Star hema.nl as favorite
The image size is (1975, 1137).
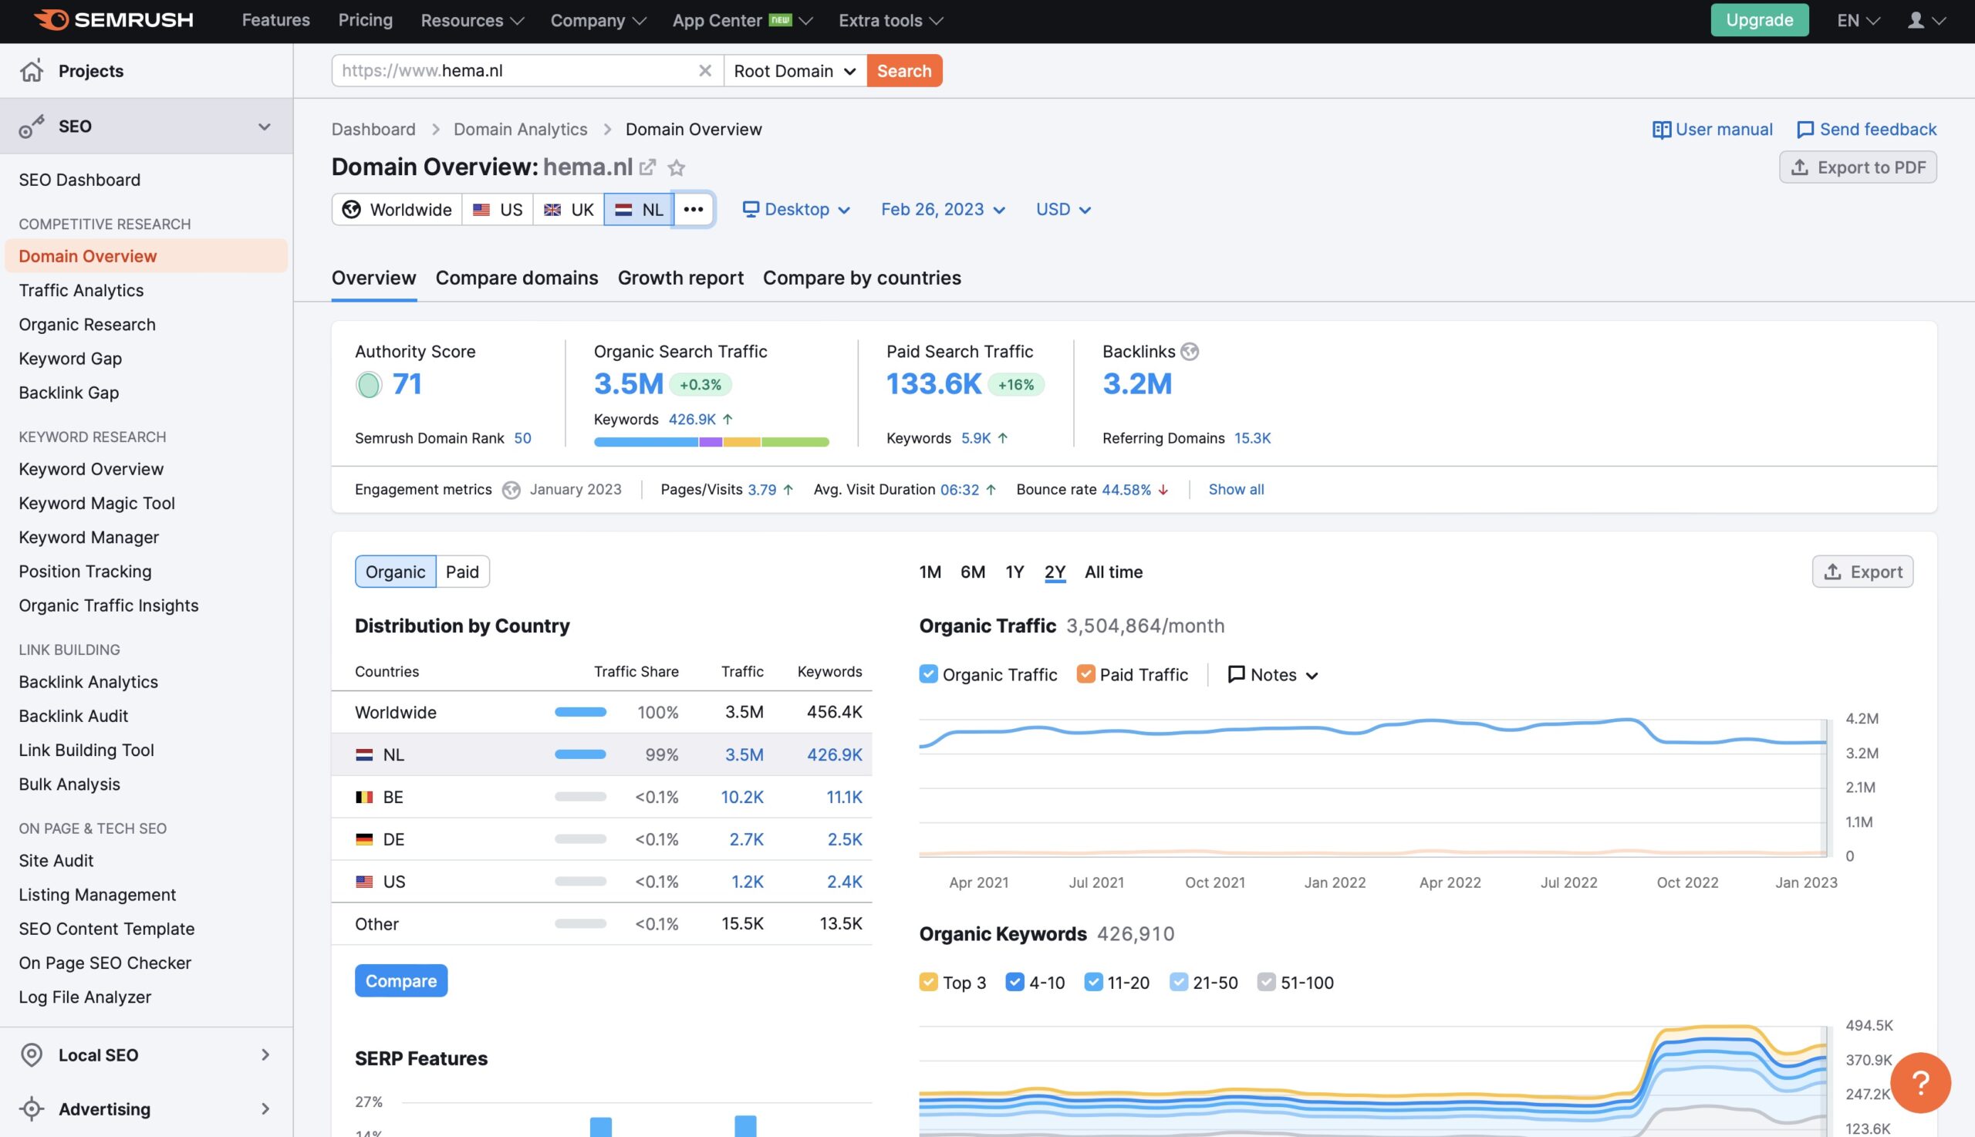coord(677,167)
